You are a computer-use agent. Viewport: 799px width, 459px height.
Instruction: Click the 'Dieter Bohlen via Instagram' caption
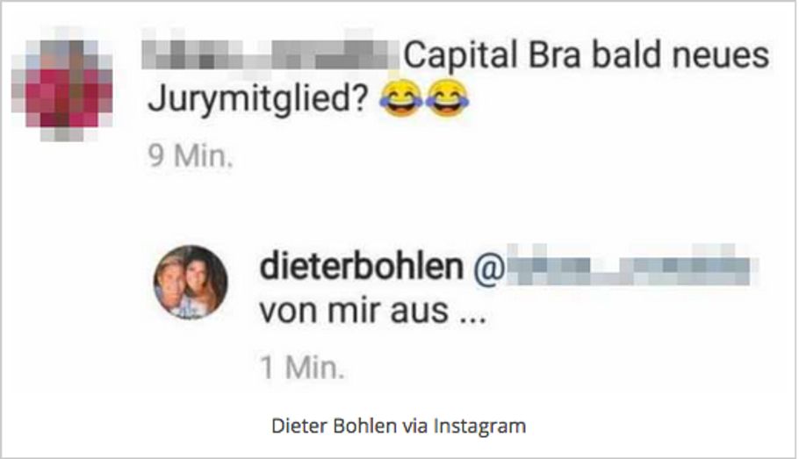pyautogui.click(x=399, y=426)
